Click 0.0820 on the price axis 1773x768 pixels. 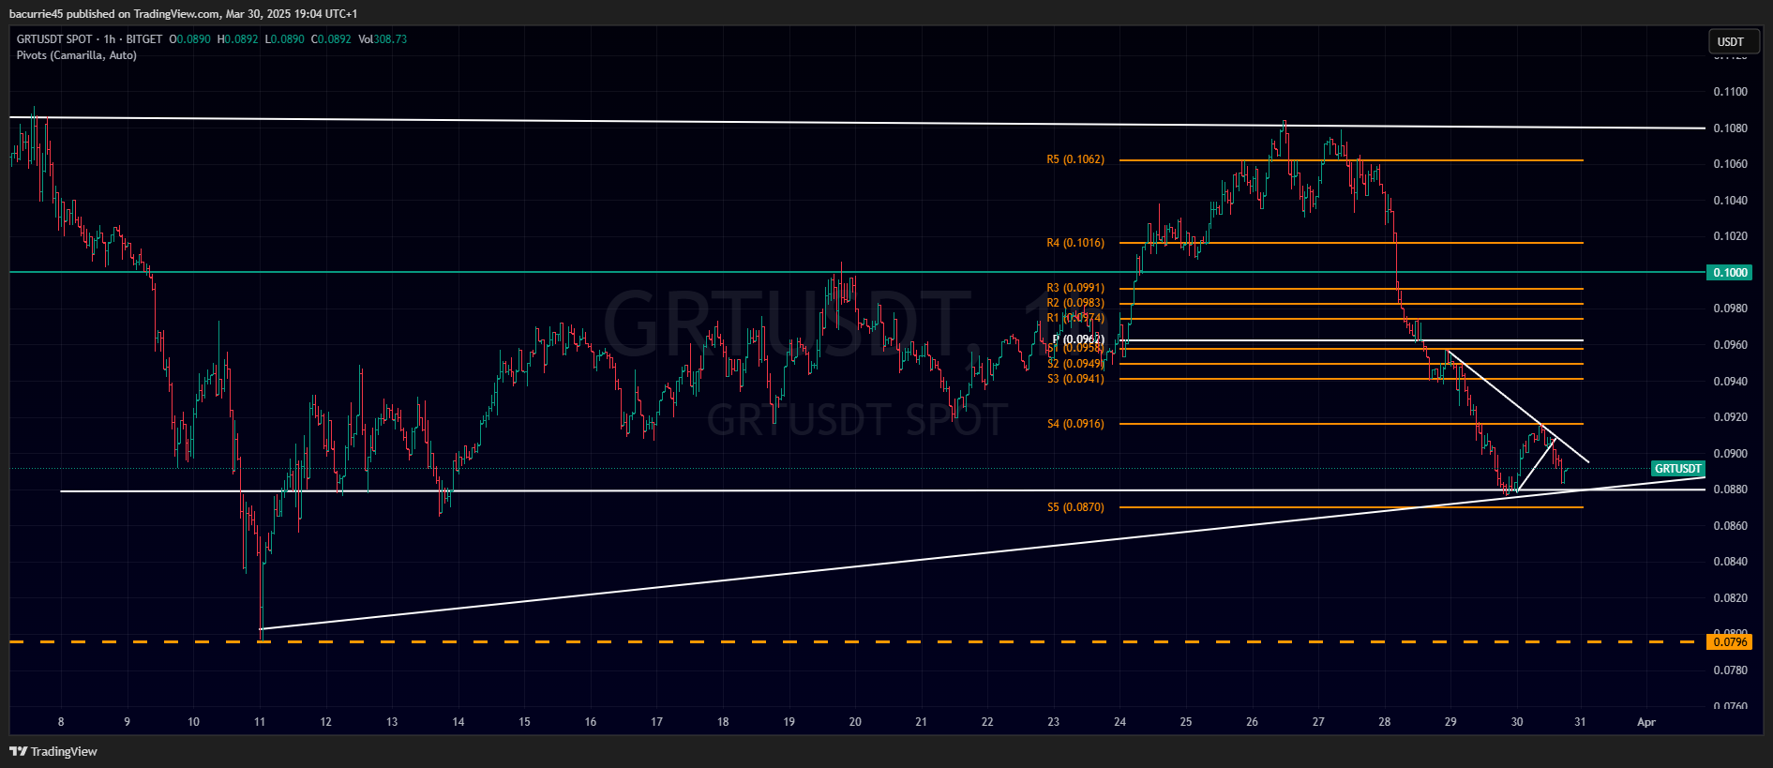1730,598
